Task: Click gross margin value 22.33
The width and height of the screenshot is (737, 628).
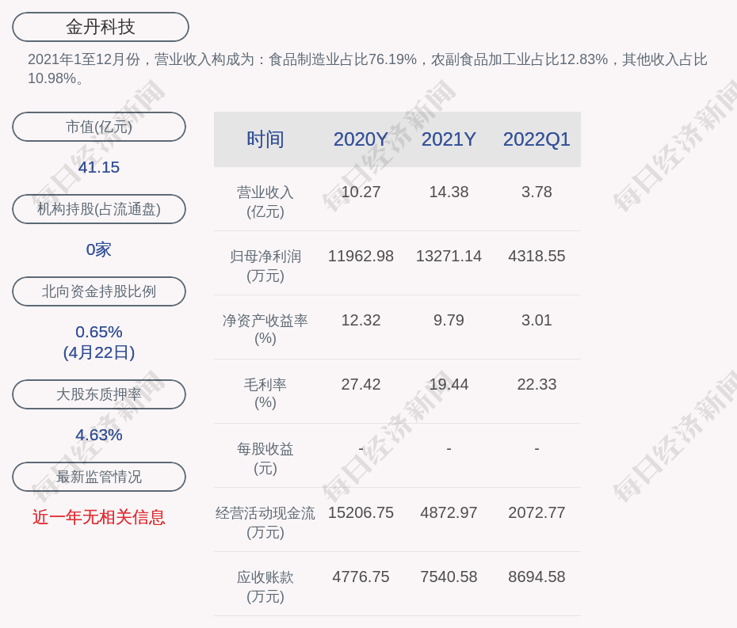Action: (x=537, y=385)
